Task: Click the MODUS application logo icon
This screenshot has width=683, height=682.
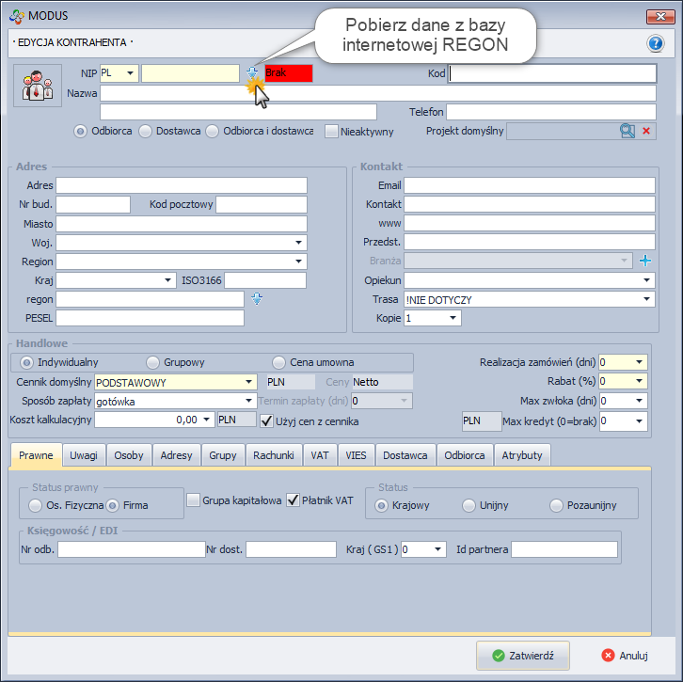Action: pos(16,15)
